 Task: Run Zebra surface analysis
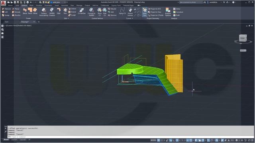tap(177, 9)
